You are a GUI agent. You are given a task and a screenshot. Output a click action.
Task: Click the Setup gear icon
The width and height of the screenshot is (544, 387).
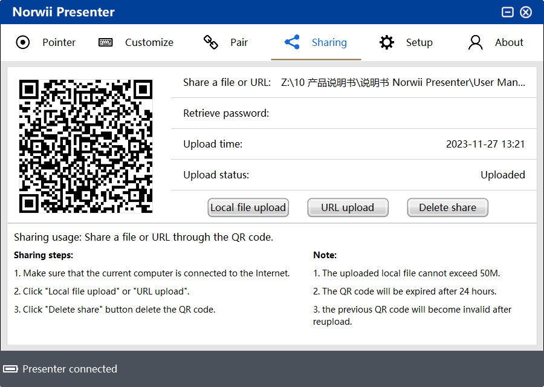(x=386, y=42)
